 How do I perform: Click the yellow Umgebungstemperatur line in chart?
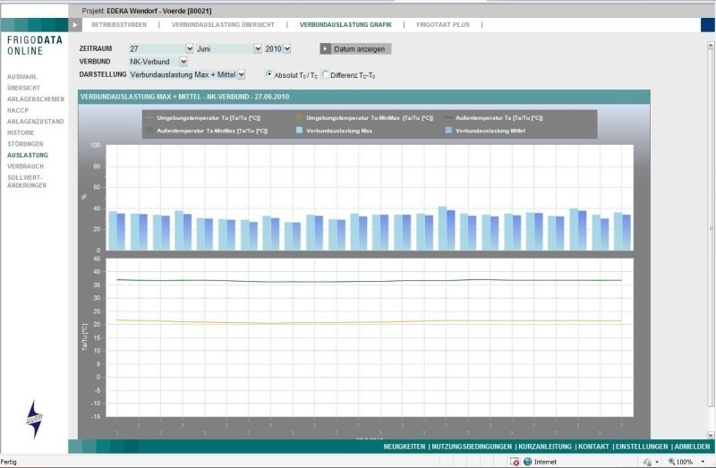tap(369, 321)
